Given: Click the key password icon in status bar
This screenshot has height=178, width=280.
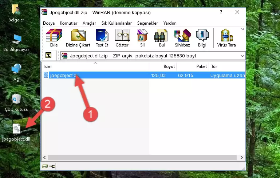Looking at the screenshot, I should [52, 166].
